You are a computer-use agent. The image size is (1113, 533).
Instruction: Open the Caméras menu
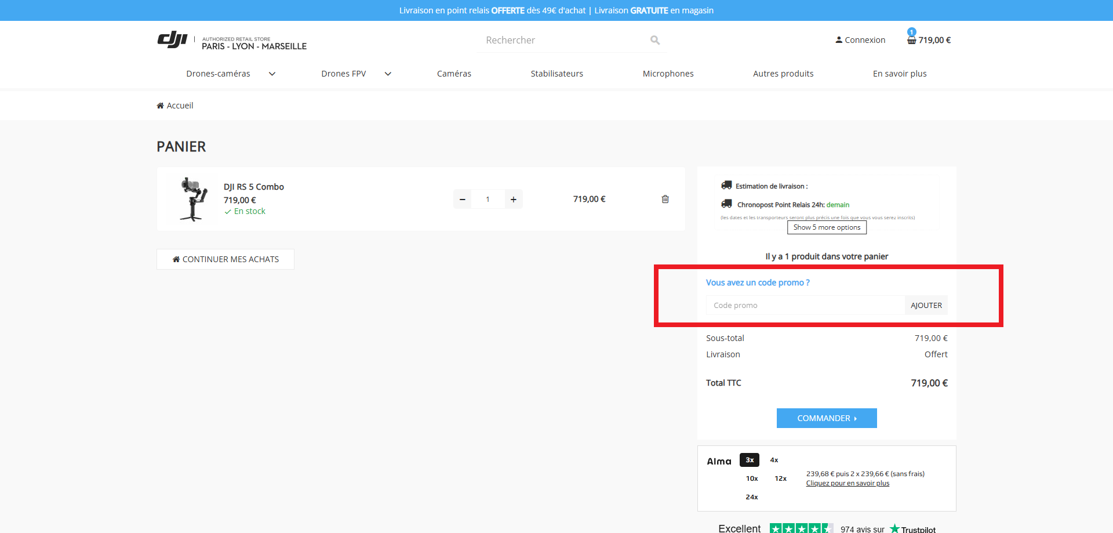pyautogui.click(x=454, y=74)
